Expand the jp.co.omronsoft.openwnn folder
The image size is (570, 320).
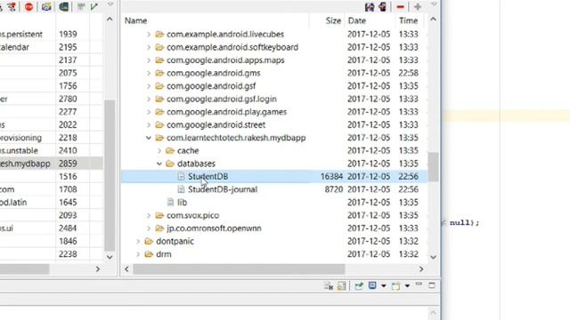click(x=149, y=228)
